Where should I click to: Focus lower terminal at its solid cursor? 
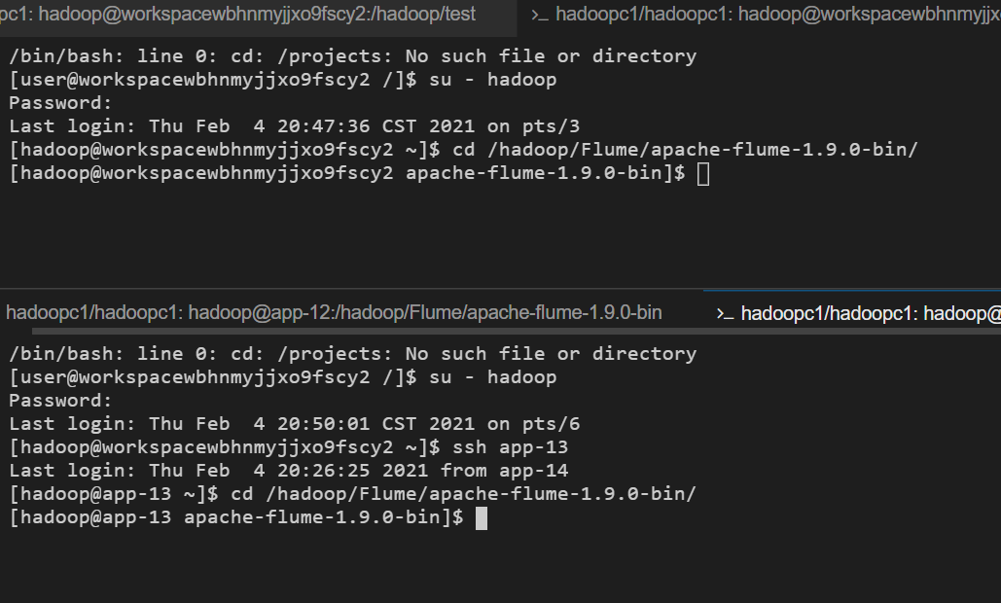tap(482, 518)
